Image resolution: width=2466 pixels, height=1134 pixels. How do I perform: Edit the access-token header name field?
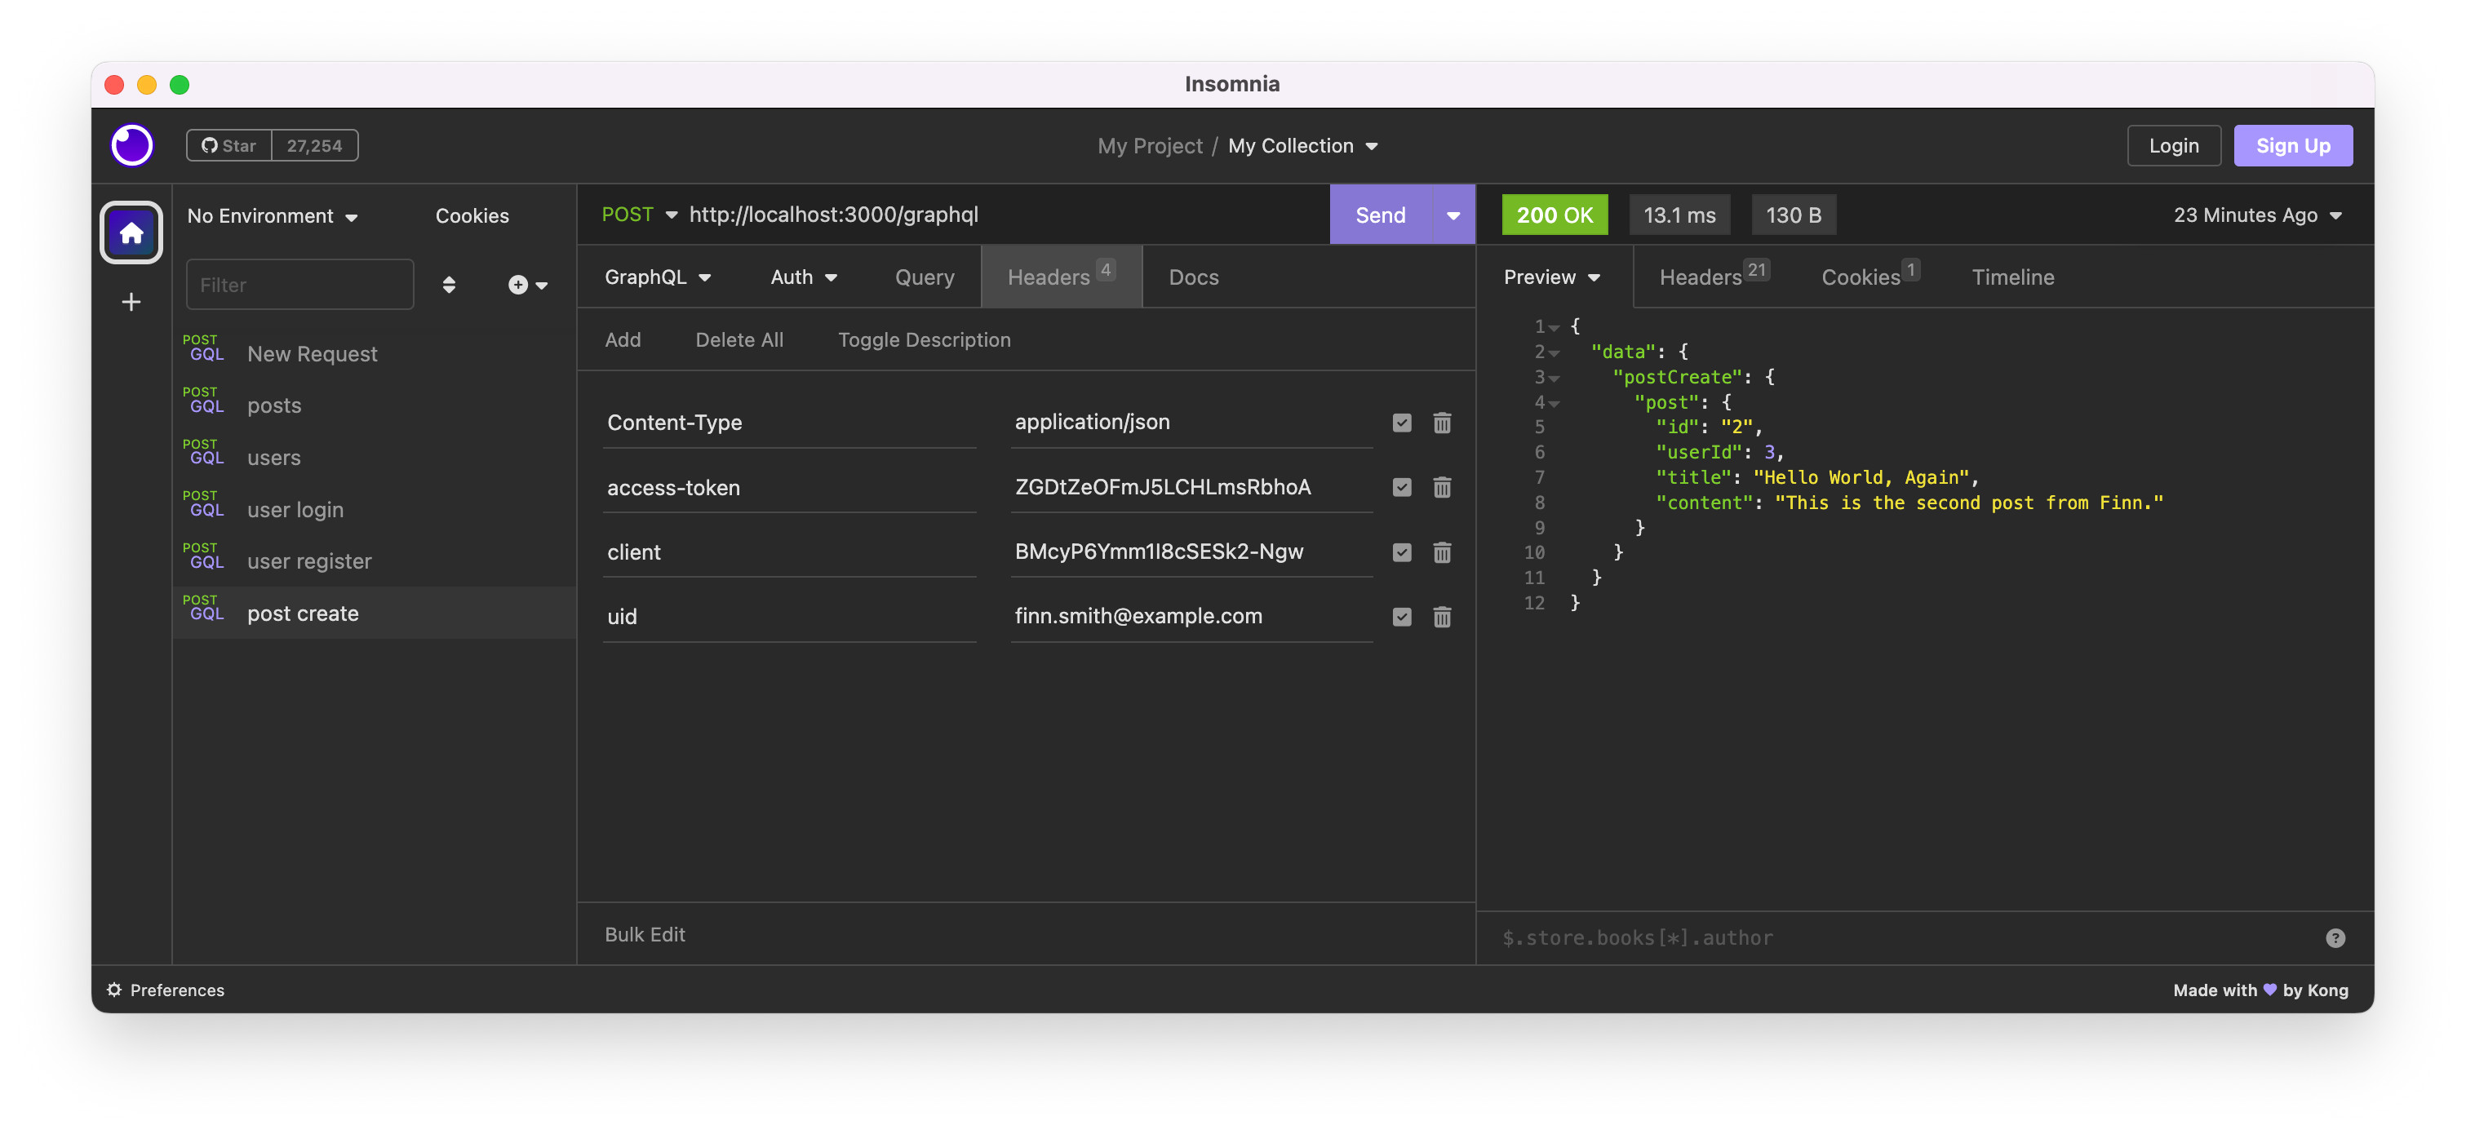pyautogui.click(x=790, y=487)
